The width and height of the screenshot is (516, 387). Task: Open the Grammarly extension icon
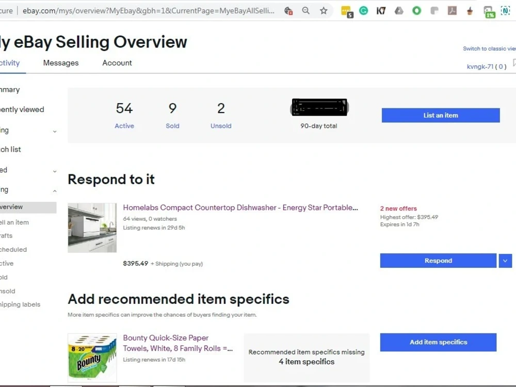(x=363, y=11)
